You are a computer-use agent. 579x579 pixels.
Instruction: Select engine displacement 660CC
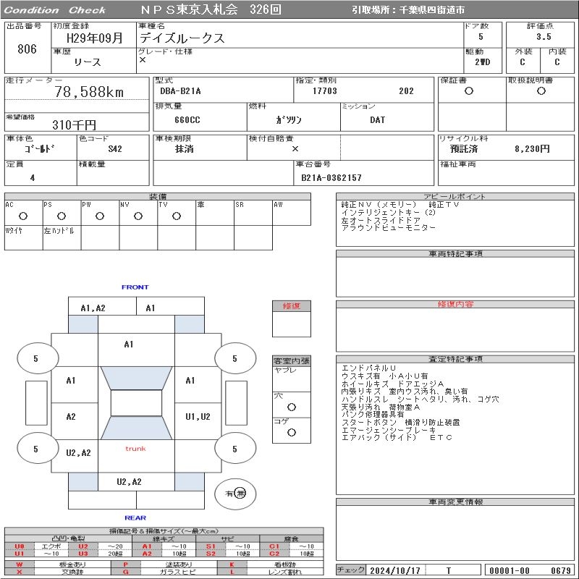coord(187,120)
